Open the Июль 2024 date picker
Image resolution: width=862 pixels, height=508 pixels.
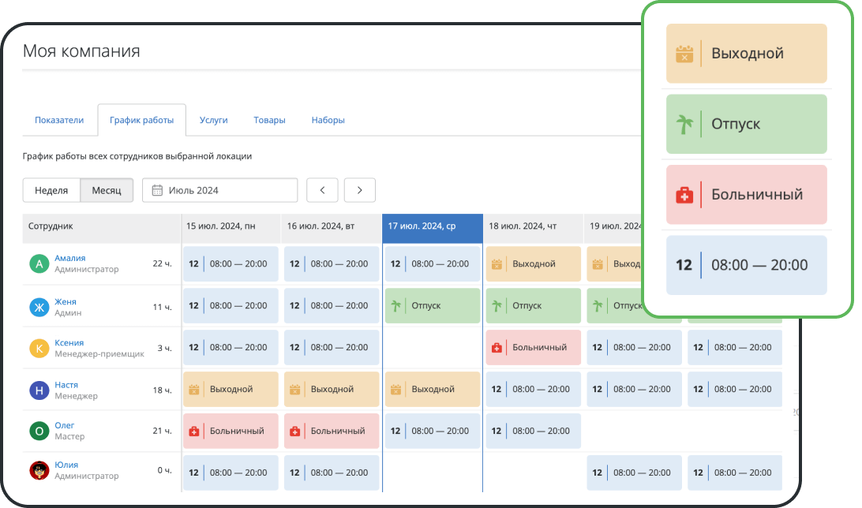click(220, 190)
